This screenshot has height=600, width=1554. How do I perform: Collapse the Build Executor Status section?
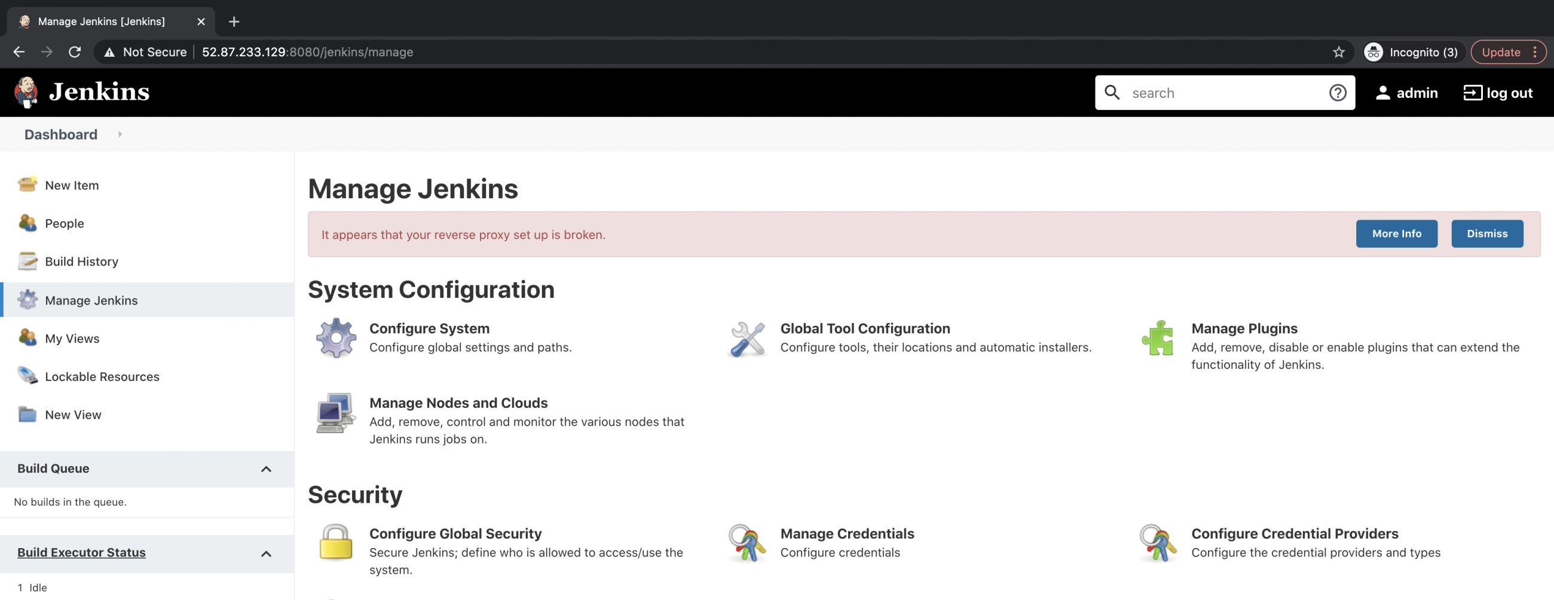(x=265, y=553)
